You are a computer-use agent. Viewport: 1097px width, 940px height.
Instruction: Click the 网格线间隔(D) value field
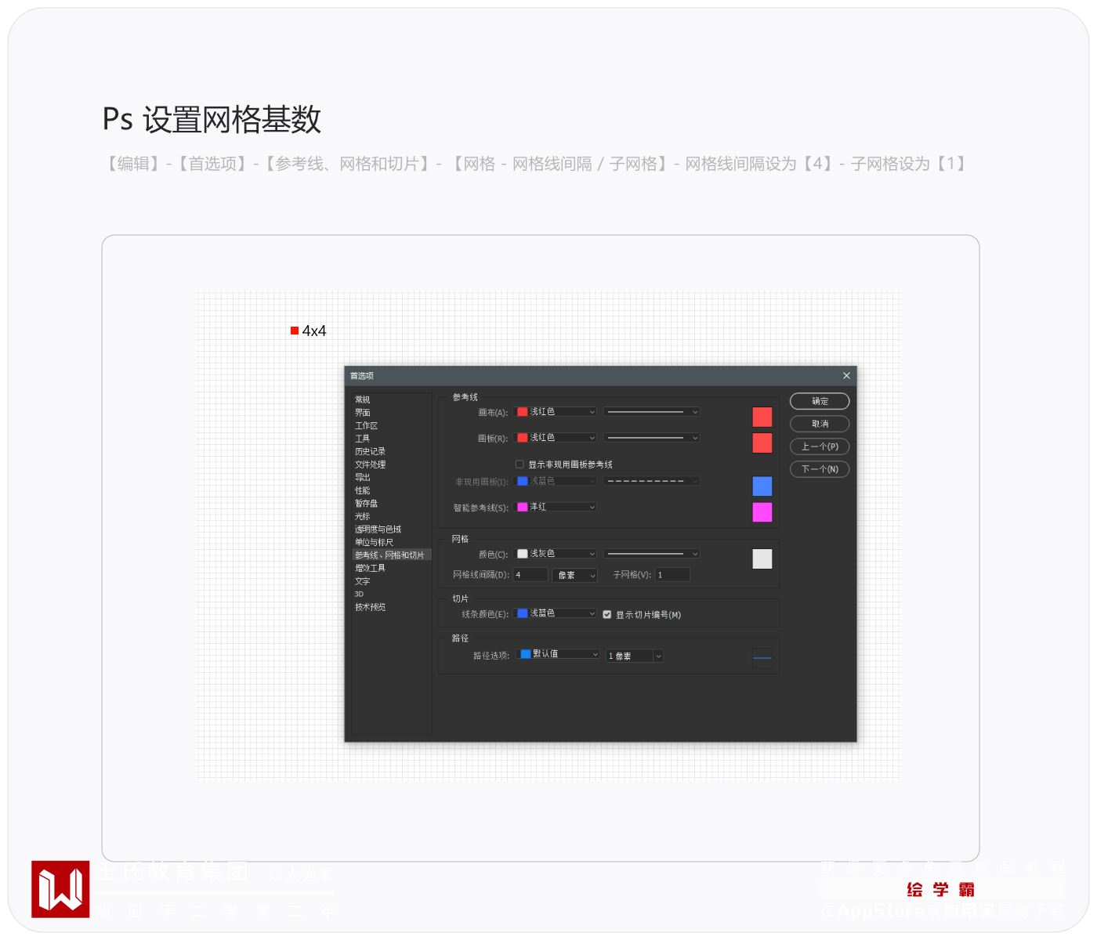click(530, 575)
